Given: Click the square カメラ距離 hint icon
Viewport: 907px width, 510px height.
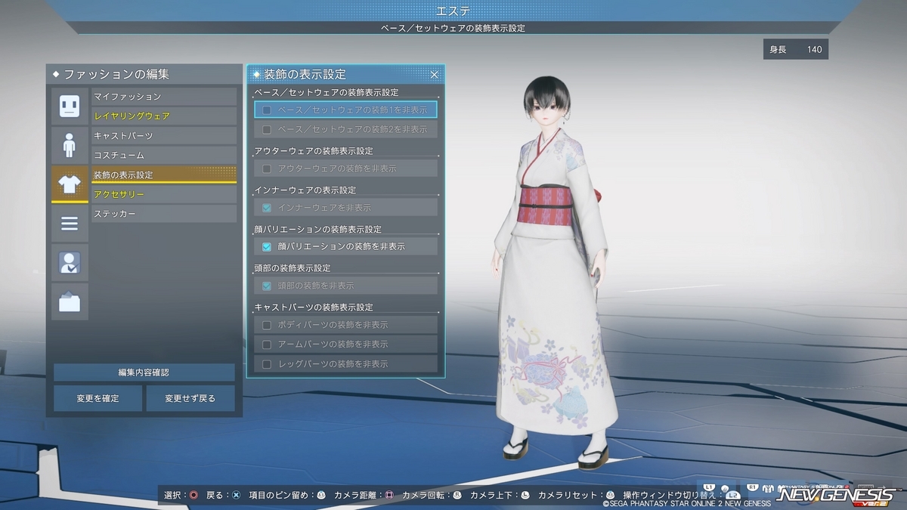Looking at the screenshot, I should point(389,496).
